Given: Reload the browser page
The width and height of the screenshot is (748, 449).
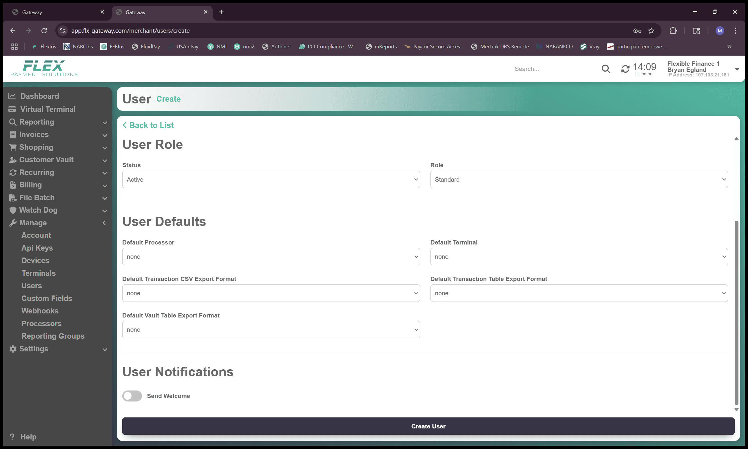Looking at the screenshot, I should tap(44, 30).
